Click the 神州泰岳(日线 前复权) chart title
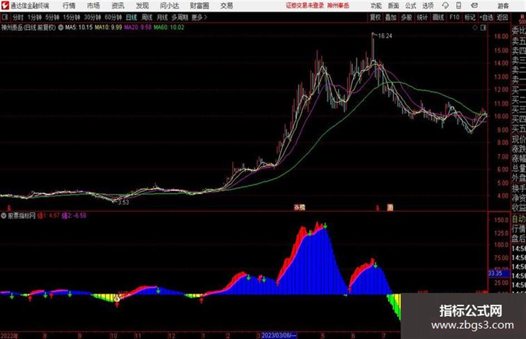Screen dimensions: 526x339 coord(28,27)
